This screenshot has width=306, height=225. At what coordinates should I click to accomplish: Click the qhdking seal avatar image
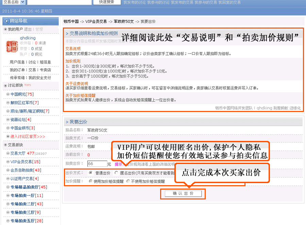(12, 47)
